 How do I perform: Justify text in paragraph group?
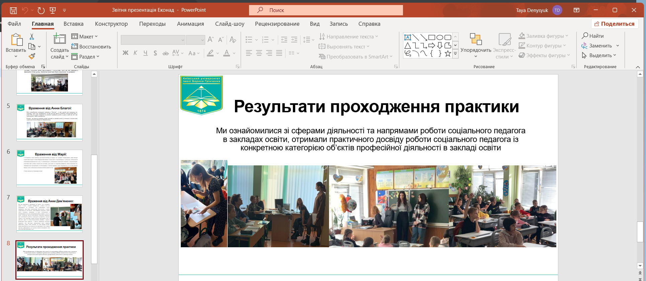click(279, 53)
